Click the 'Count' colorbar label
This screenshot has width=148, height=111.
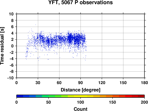[81, 109]
